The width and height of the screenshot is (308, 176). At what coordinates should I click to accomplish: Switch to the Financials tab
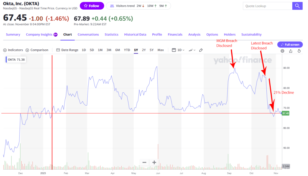click(175, 34)
